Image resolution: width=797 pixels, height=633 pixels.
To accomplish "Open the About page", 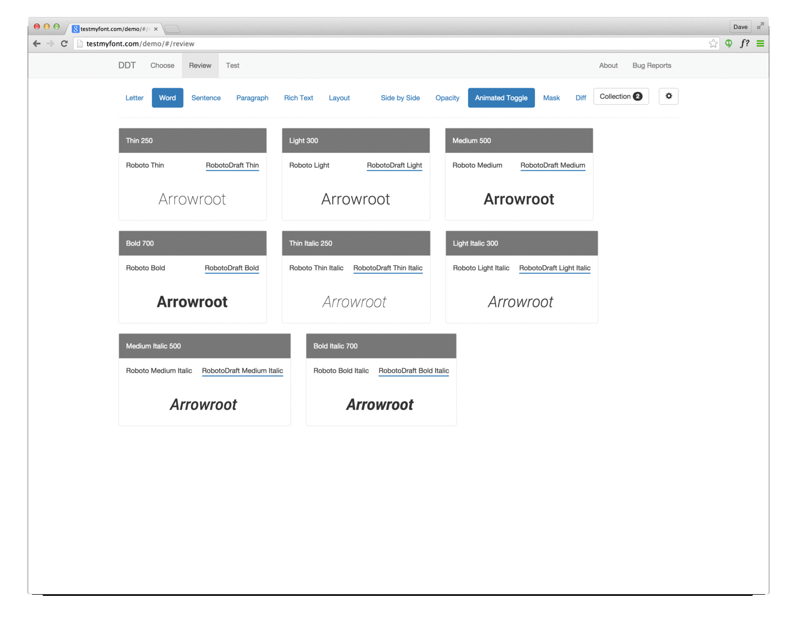I will [608, 65].
